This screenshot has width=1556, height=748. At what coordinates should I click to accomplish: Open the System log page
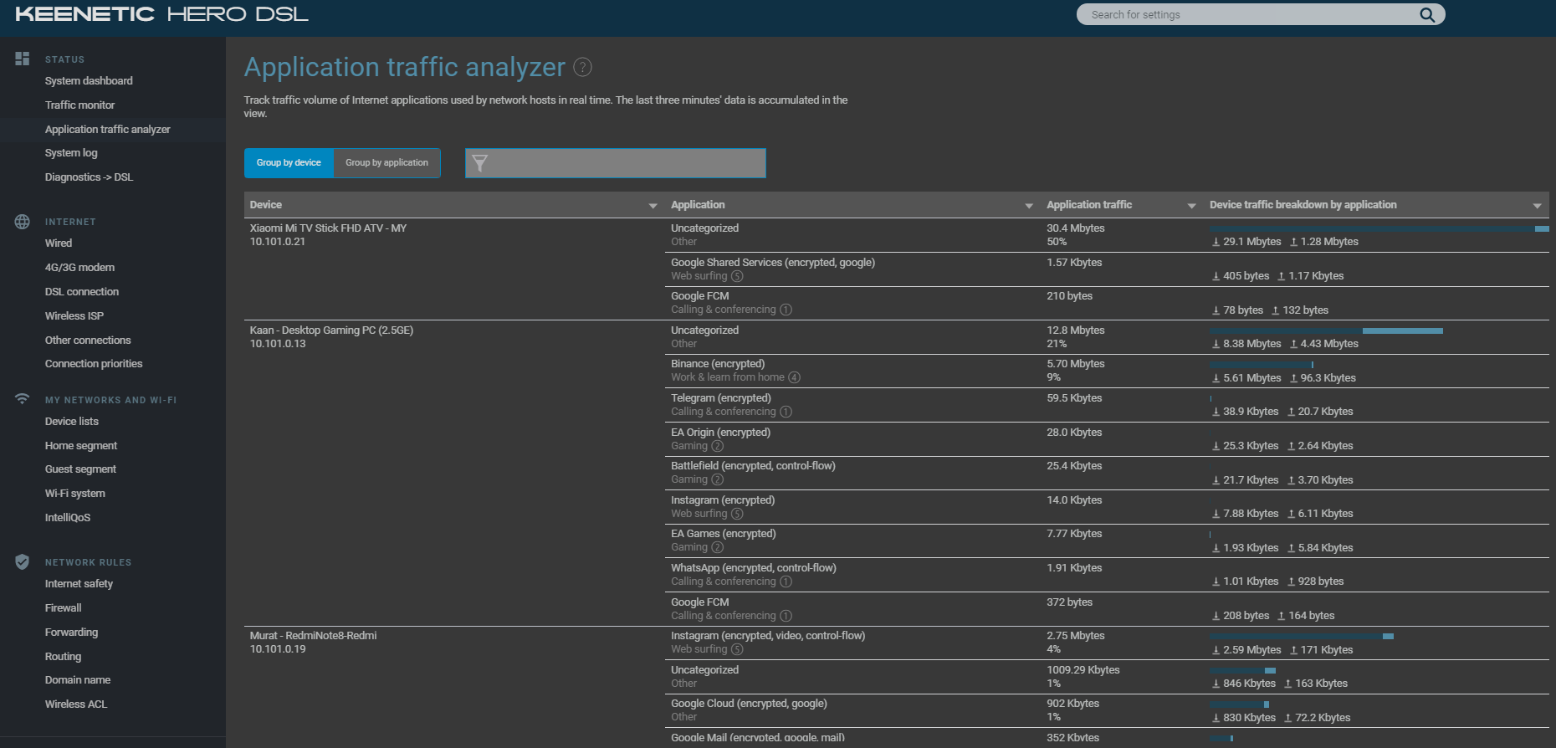click(71, 153)
